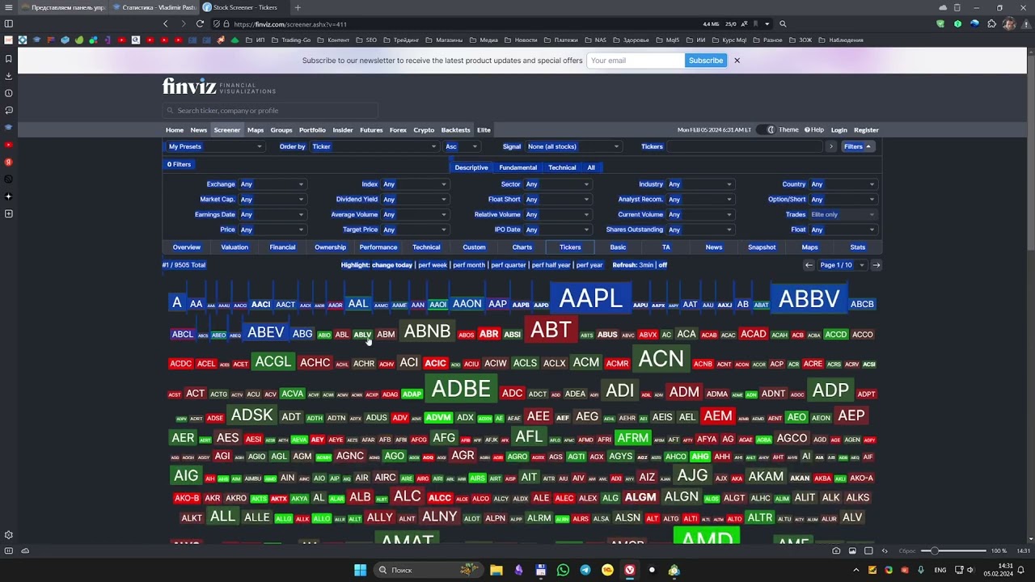The height and width of the screenshot is (582, 1035).
Task: Switch to the Charts view tab
Action: coord(522,247)
